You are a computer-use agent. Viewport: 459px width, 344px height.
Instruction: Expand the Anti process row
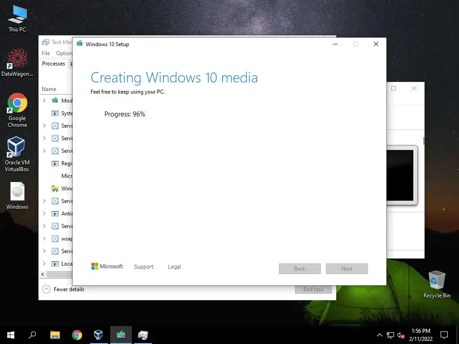(x=44, y=214)
